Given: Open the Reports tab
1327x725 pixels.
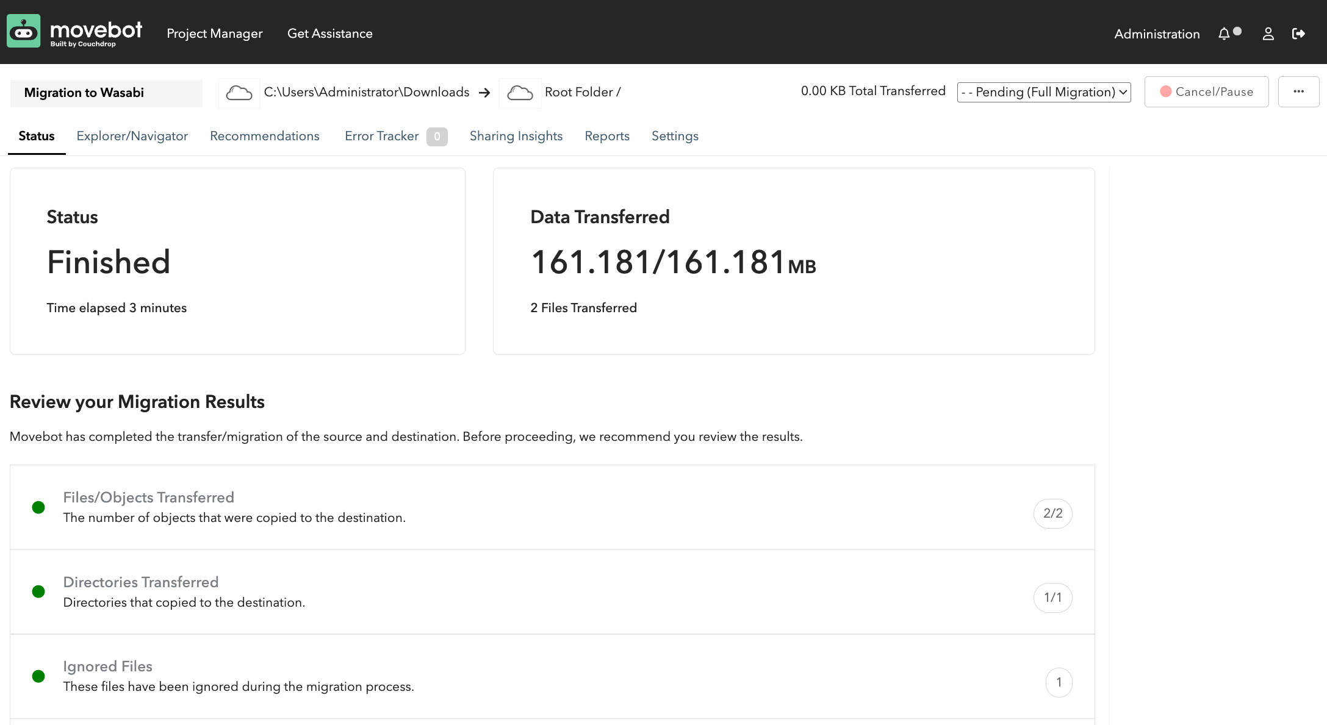Looking at the screenshot, I should [607, 136].
